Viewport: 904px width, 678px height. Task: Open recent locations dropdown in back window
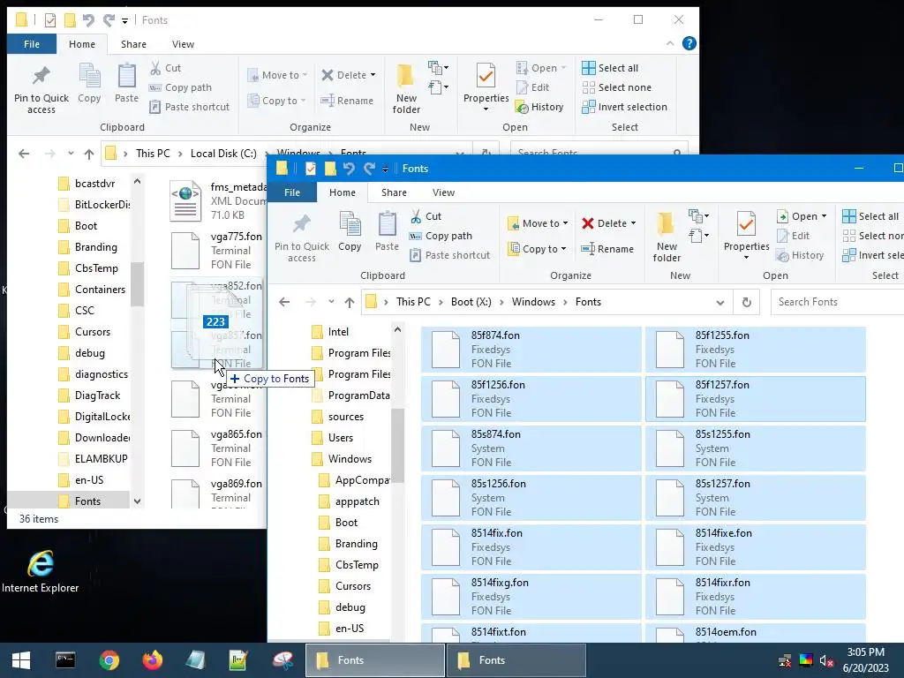click(x=71, y=154)
